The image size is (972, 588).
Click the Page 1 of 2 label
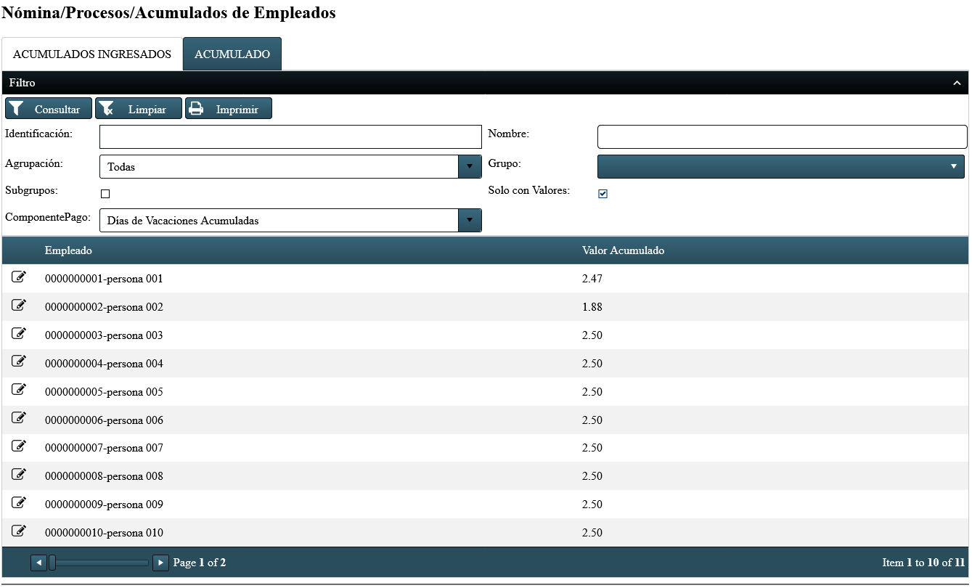[x=200, y=563]
